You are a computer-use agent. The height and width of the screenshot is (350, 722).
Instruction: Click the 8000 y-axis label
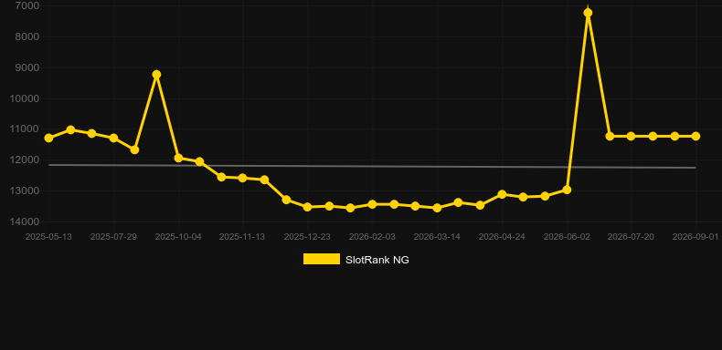coord(27,36)
